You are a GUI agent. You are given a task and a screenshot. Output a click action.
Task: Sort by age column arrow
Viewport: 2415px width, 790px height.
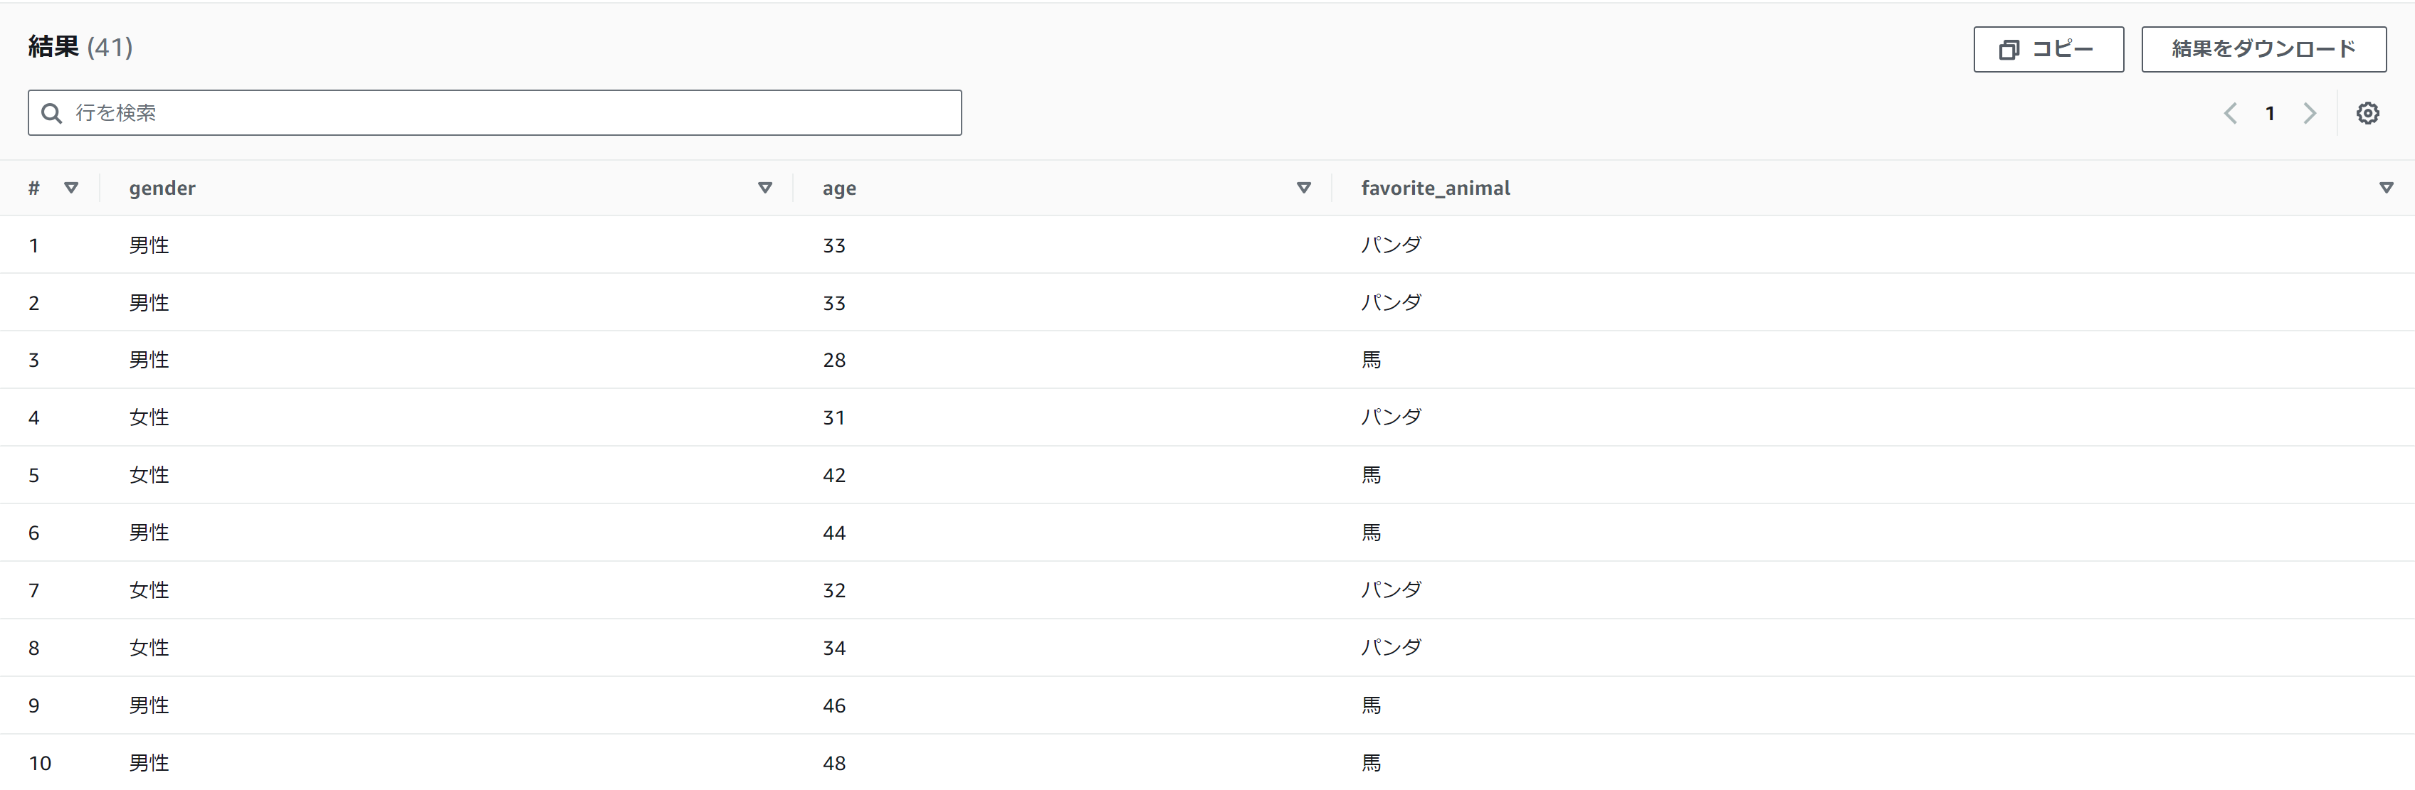1303,188
